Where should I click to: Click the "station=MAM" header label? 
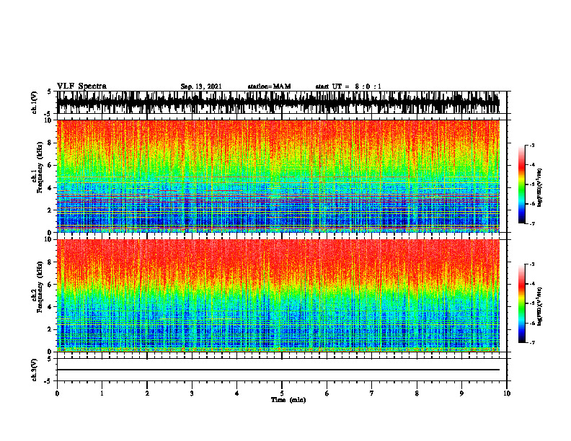tap(269, 86)
